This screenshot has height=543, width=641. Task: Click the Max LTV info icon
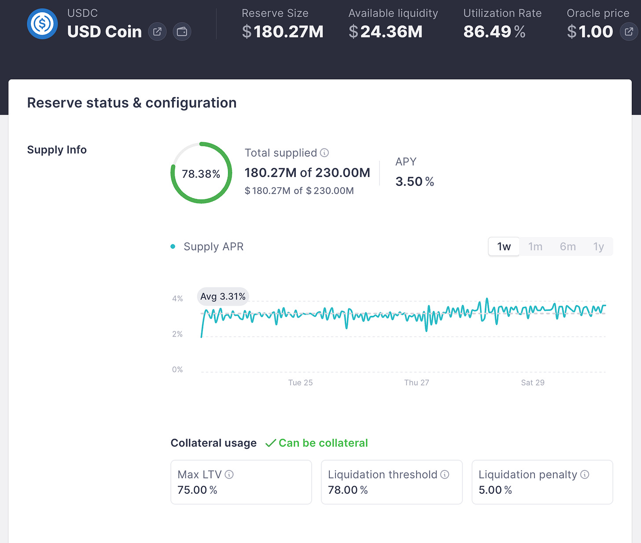tap(229, 474)
